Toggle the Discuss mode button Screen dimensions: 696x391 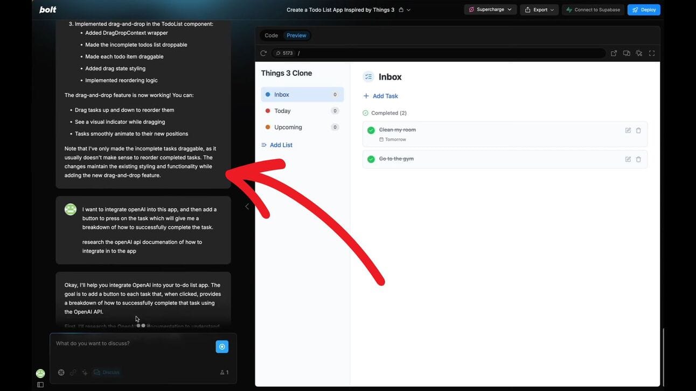107,373
